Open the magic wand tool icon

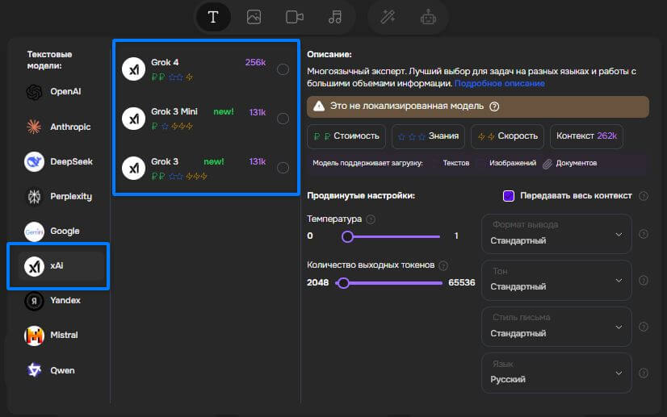pyautogui.click(x=387, y=17)
